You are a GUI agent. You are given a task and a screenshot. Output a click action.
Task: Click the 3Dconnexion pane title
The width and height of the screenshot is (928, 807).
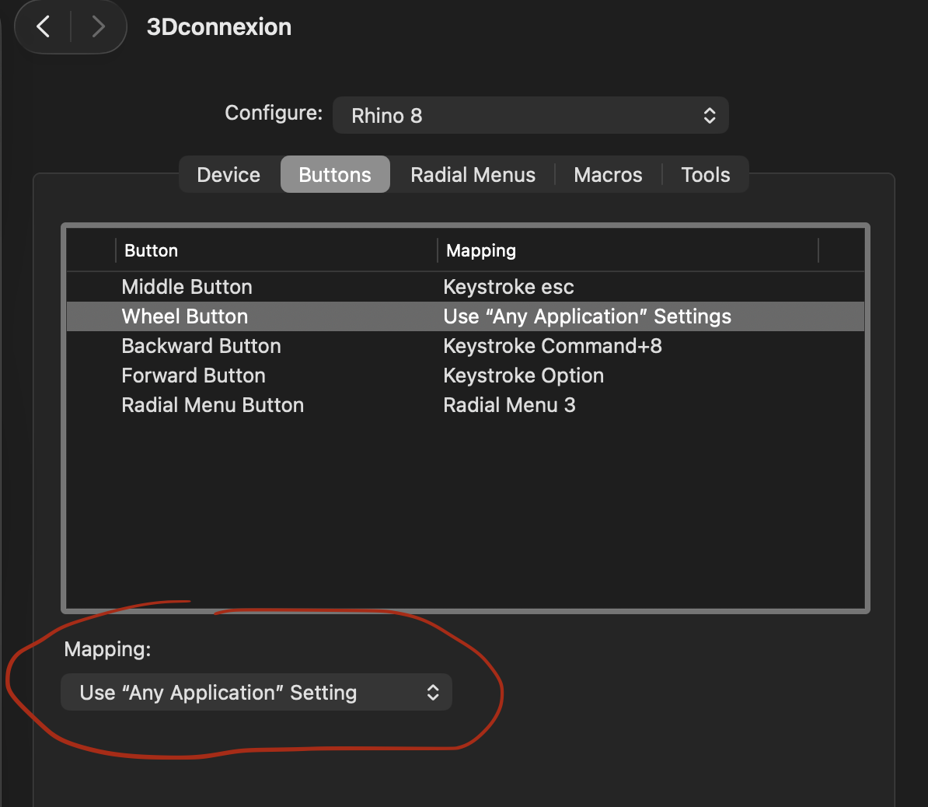pos(219,27)
